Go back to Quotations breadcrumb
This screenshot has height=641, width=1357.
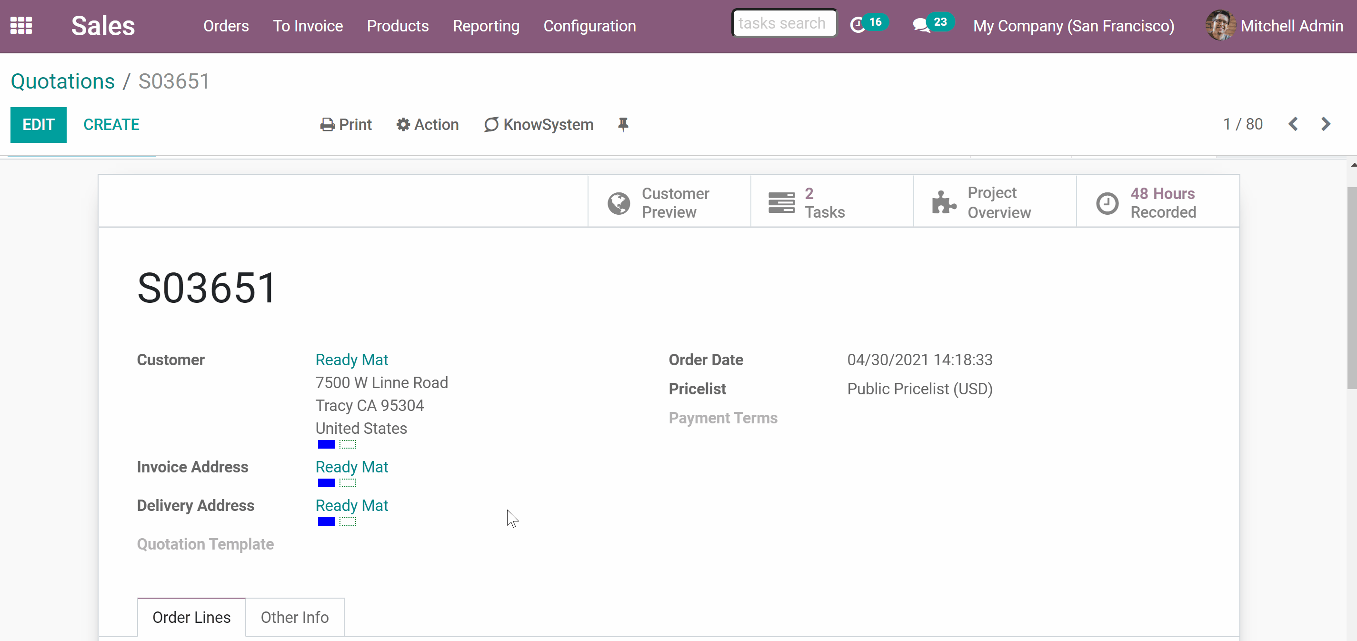coord(63,81)
